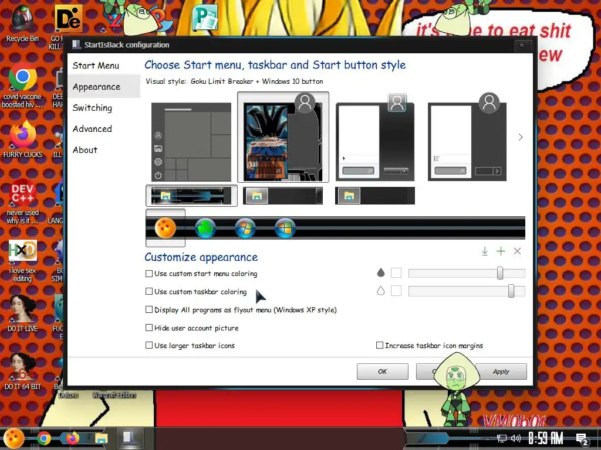Open the Recycle Bin desktop icon

click(x=22, y=23)
